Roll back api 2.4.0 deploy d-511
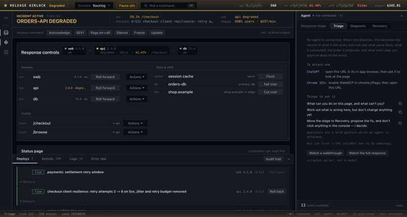This screenshot has width=407, height=217. pos(277,192)
